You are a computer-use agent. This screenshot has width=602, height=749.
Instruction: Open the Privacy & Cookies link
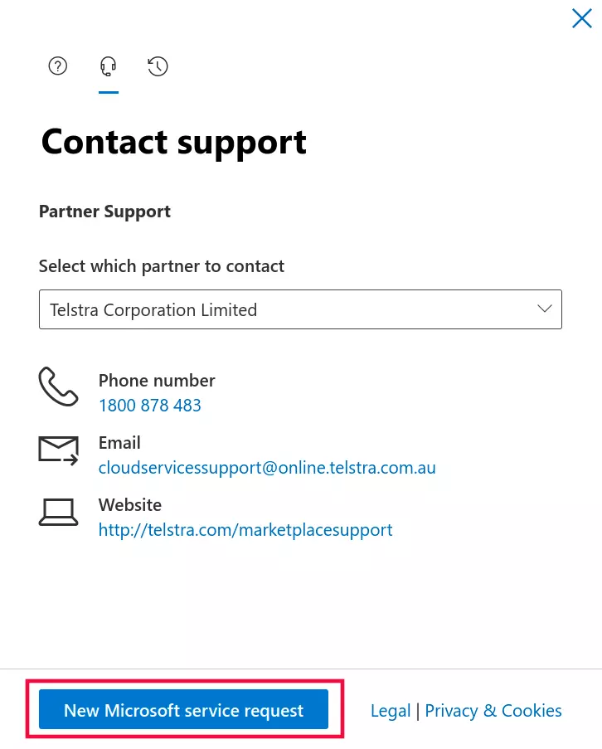(493, 711)
